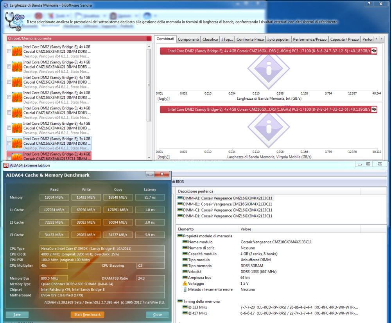Click the chip icon on the Virgola Mobile result bar
Image resolution: width=391 pixels, height=323 pixels.
tap(374, 109)
